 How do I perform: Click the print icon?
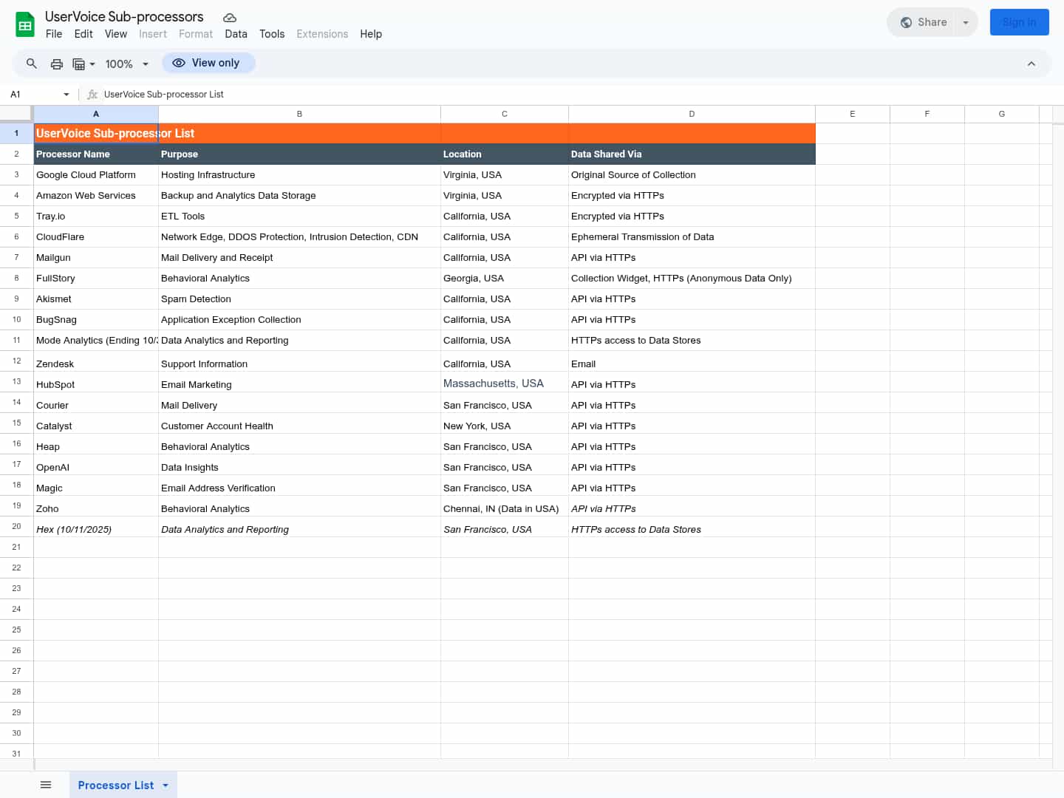pos(57,64)
